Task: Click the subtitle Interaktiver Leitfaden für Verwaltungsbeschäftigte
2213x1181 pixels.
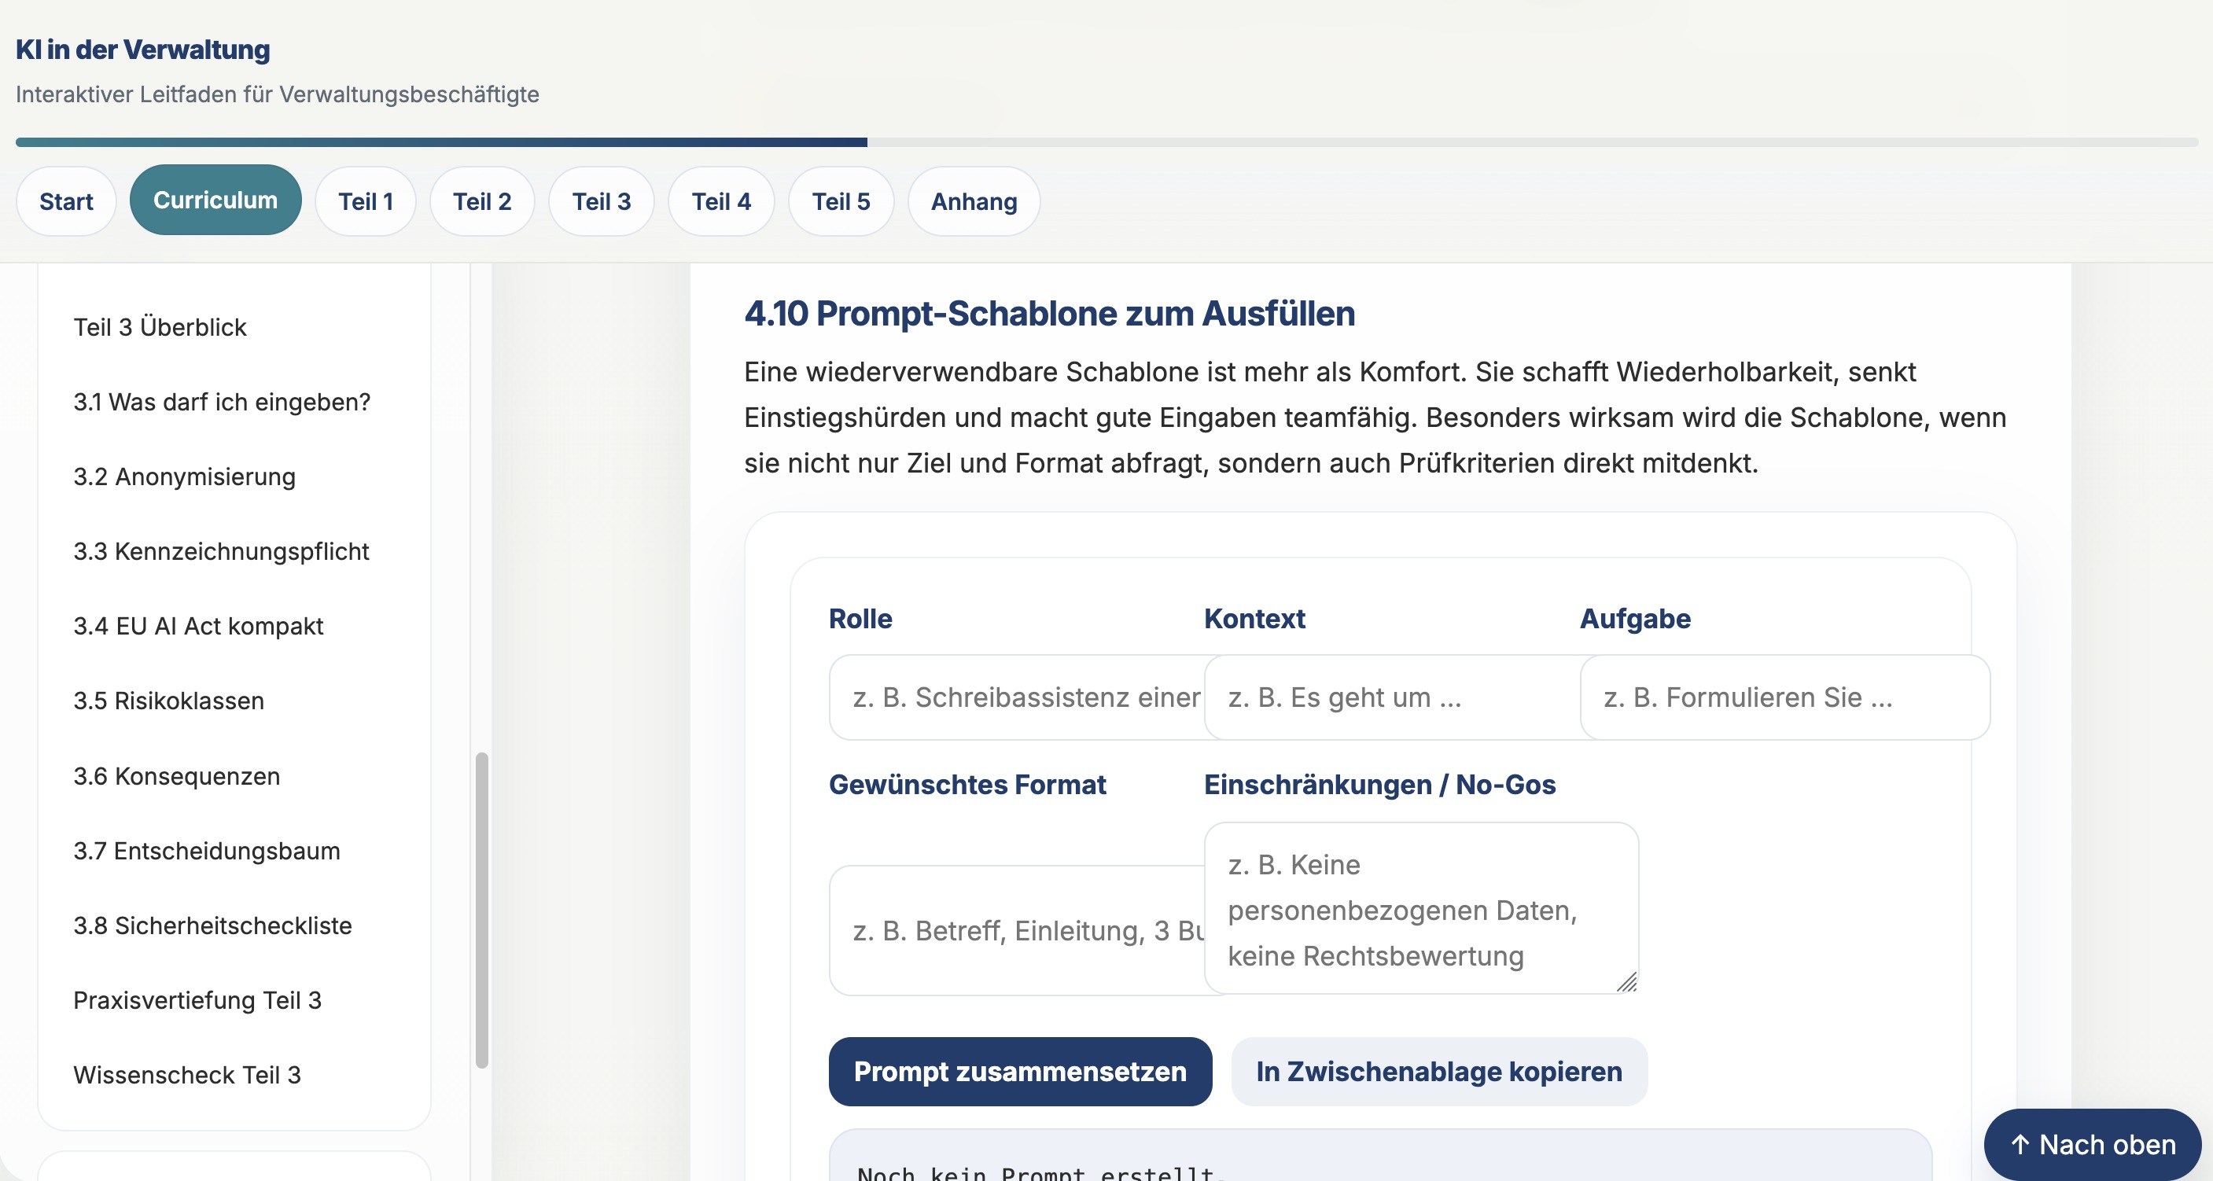Action: click(278, 94)
